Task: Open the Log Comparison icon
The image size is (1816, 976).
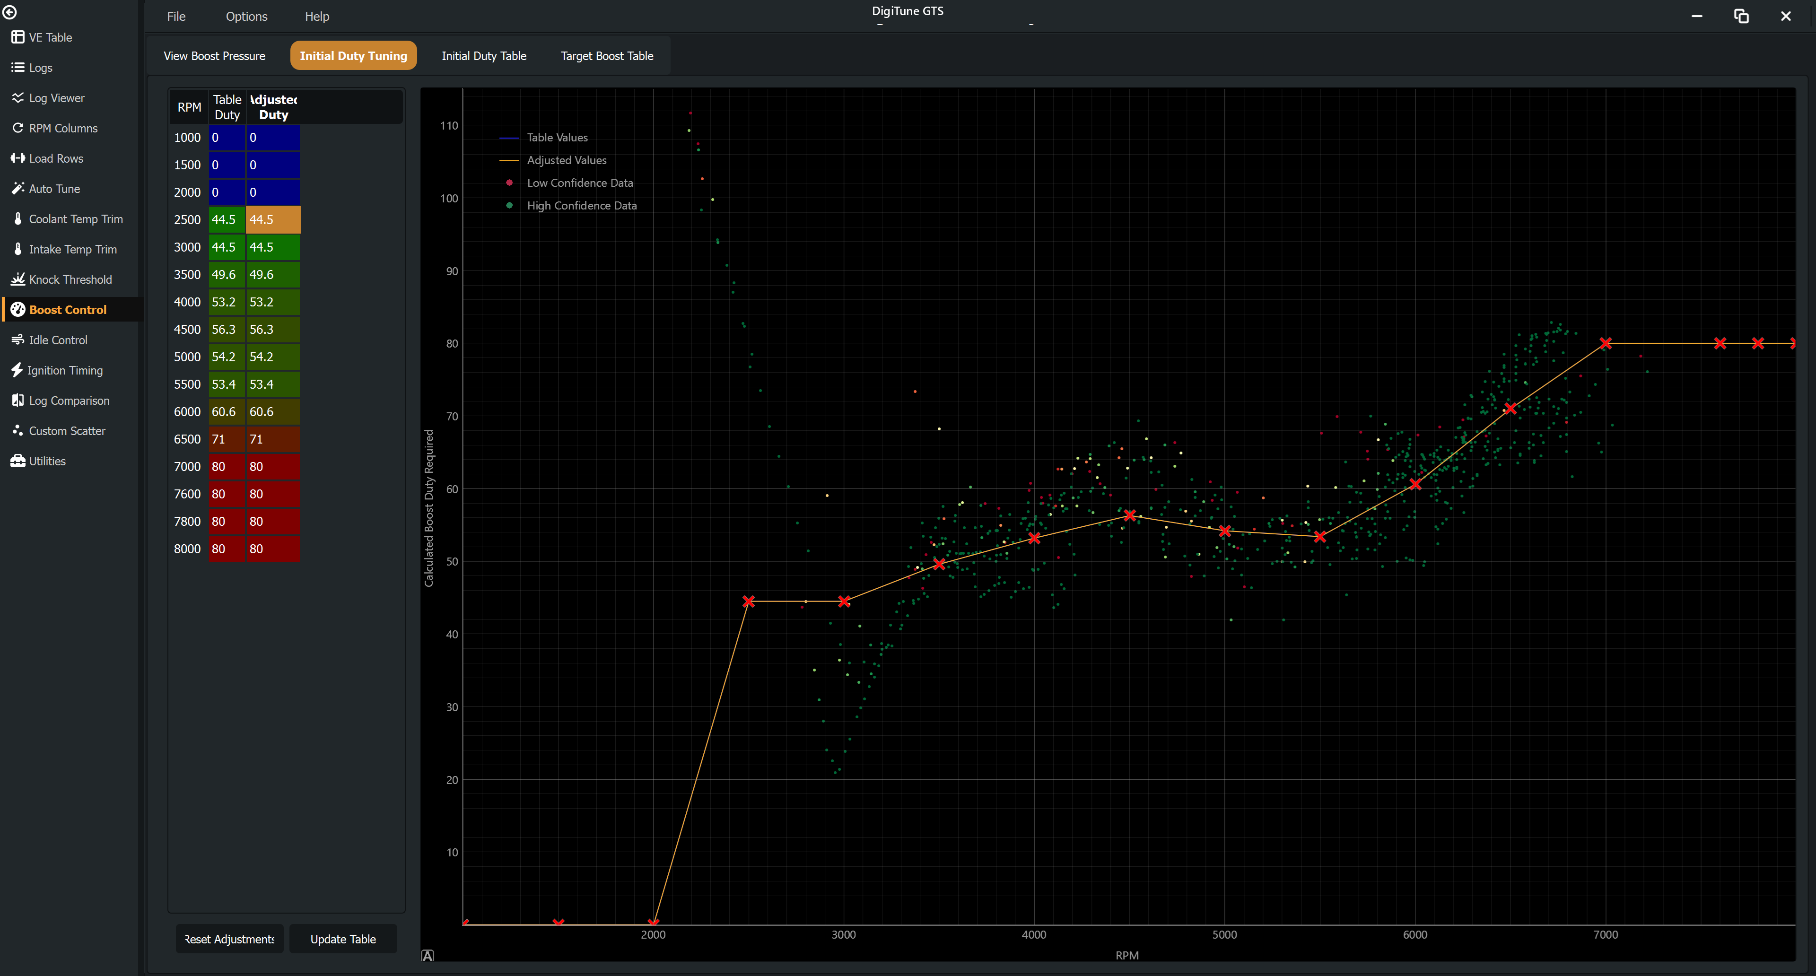Action: coord(17,400)
